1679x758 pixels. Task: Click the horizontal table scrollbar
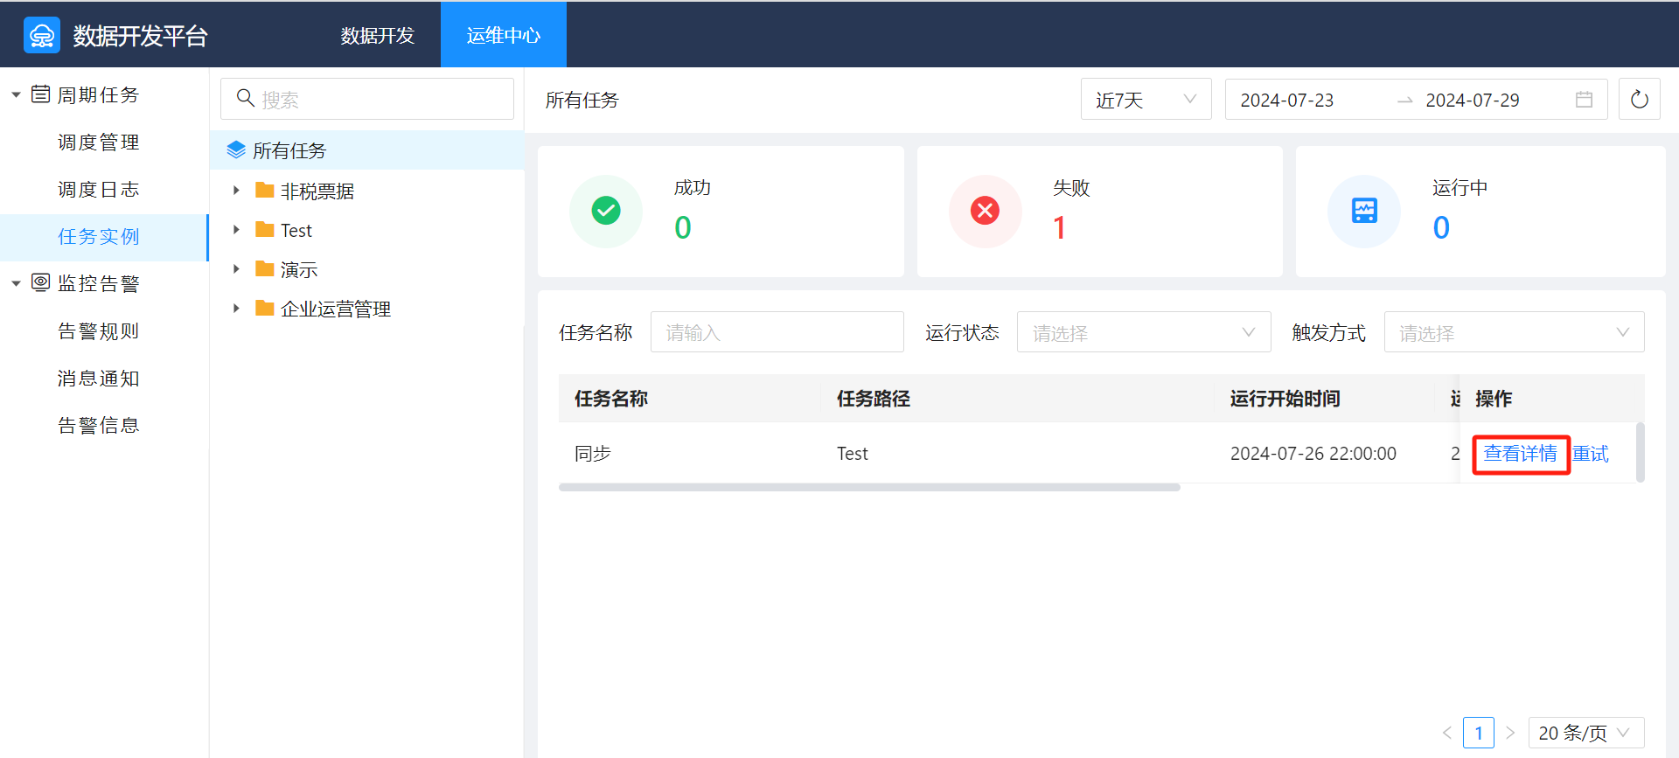[869, 488]
